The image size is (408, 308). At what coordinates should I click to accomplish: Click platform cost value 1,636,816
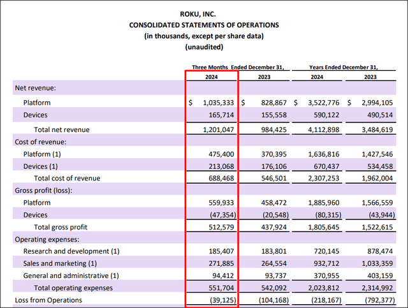(324, 154)
